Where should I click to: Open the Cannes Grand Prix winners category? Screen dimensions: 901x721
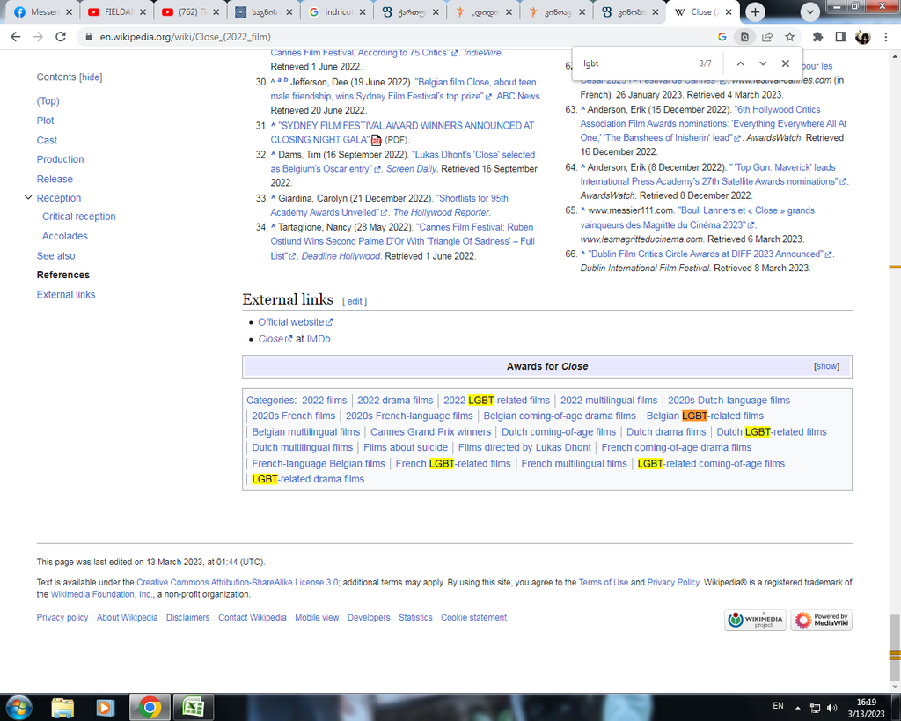coord(430,431)
